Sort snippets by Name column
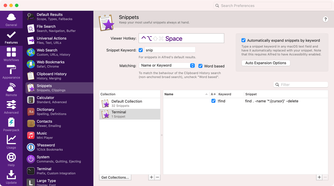 (186, 94)
